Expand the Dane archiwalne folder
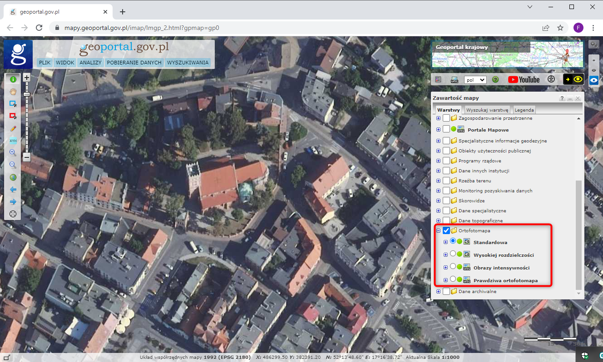Screen dimensions: 603x362 [438, 291]
